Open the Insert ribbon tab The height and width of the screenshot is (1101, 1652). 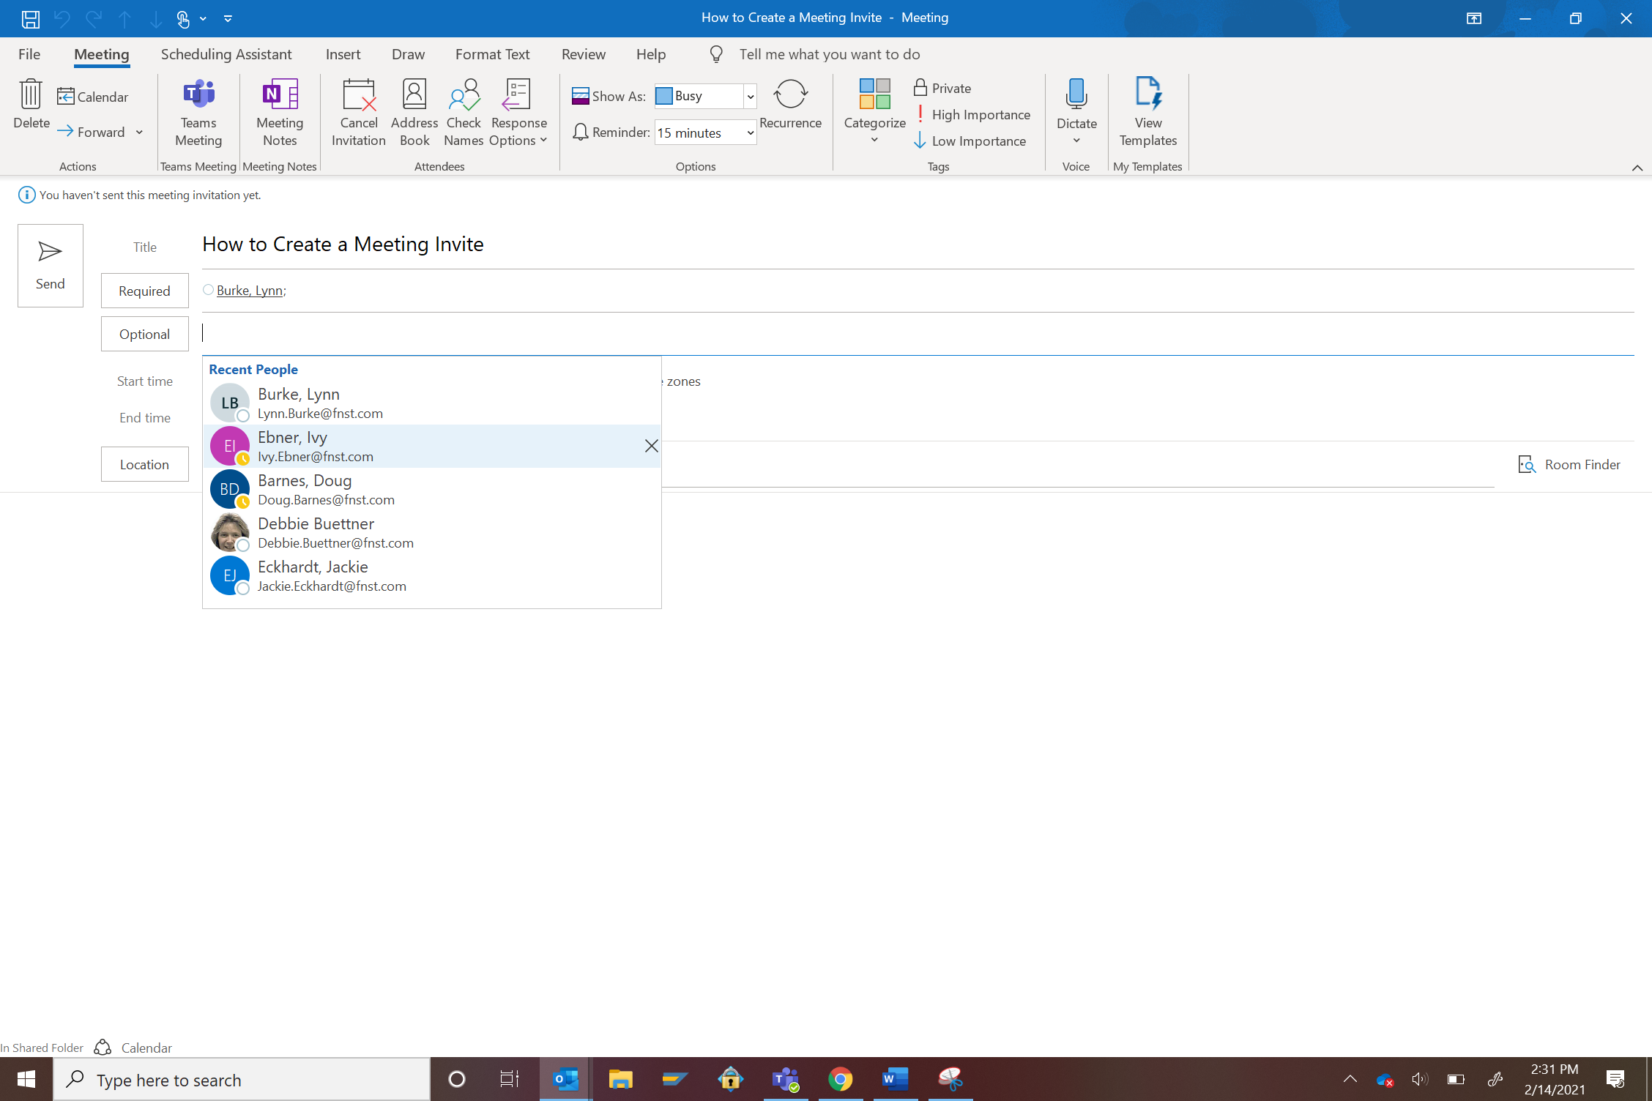coord(343,53)
